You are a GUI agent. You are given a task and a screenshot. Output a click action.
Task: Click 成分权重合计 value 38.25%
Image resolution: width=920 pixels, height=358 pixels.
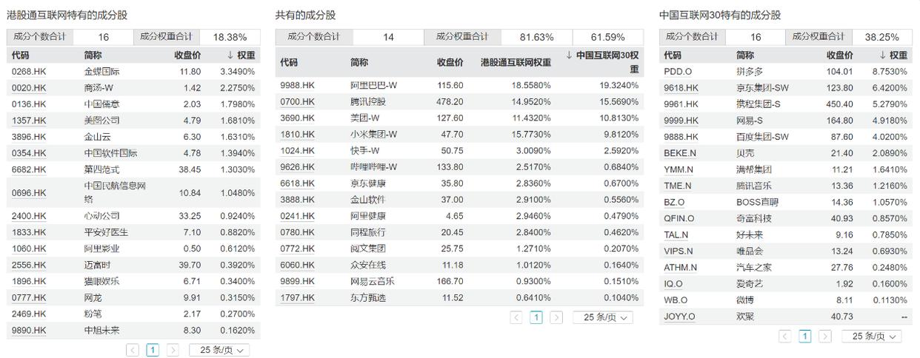(x=882, y=37)
